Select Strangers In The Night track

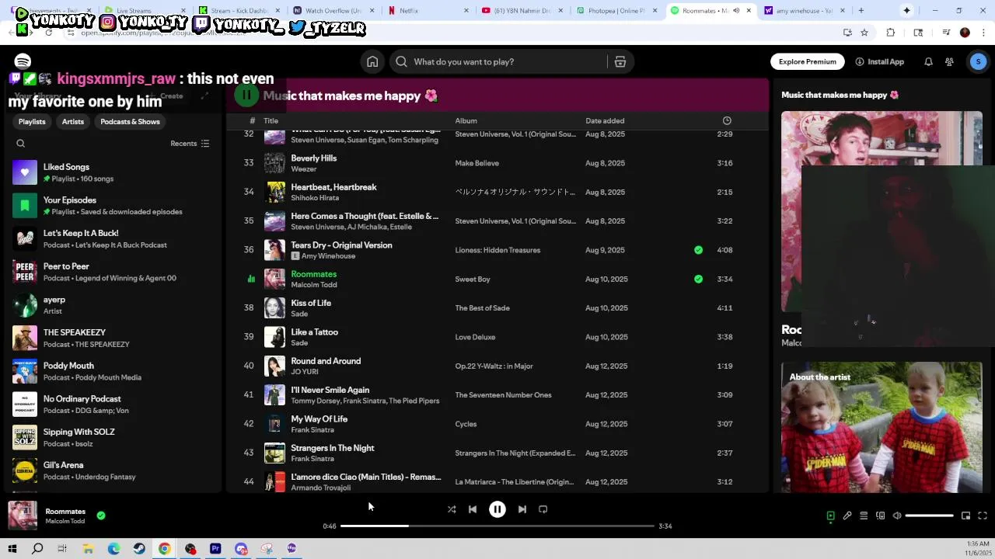pos(497,453)
